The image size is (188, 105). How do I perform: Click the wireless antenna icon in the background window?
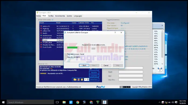pos(160,69)
